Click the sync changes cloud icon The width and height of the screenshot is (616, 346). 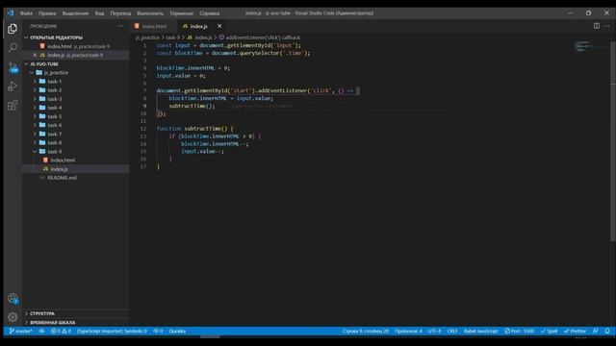click(x=41, y=331)
